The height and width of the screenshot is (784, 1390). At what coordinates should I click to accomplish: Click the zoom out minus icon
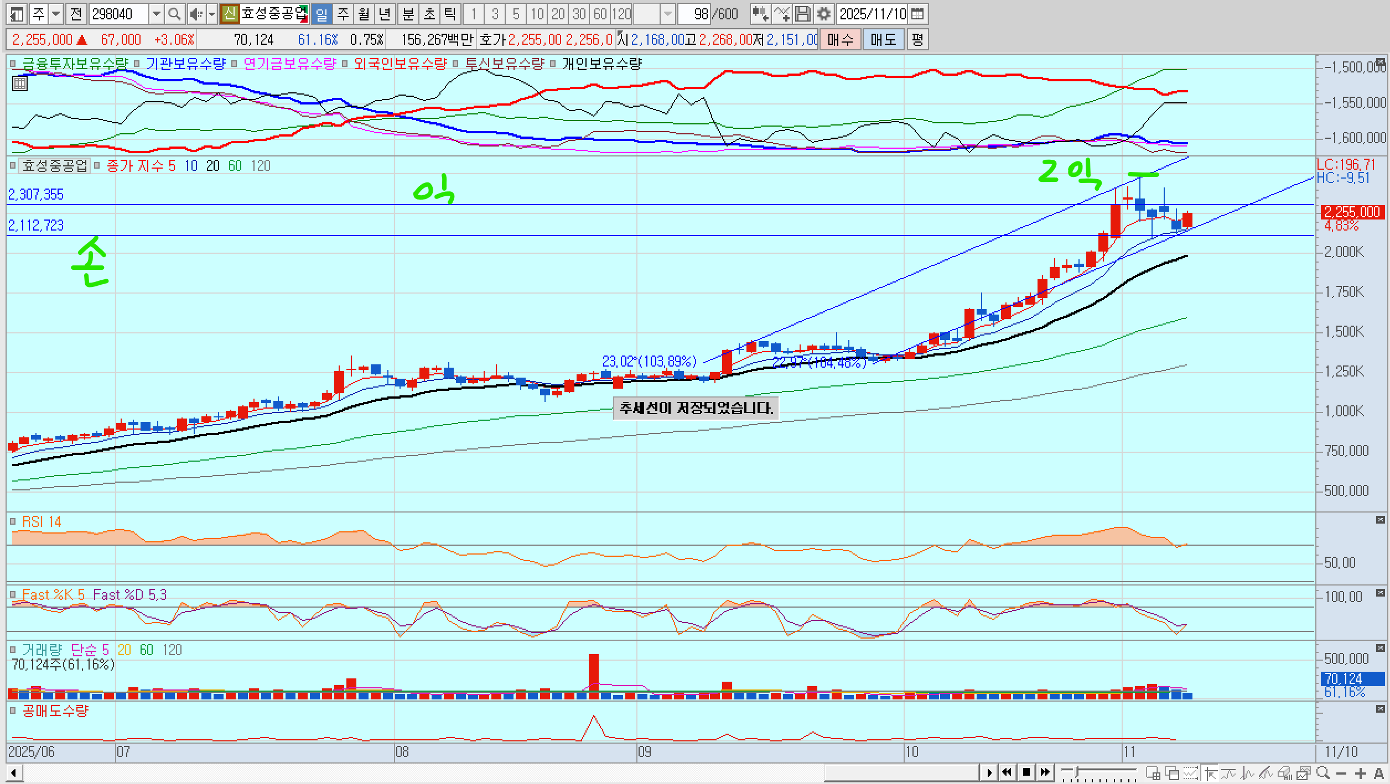[1341, 773]
